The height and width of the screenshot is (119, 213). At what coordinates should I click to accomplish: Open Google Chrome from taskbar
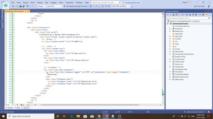pyautogui.click(x=99, y=116)
